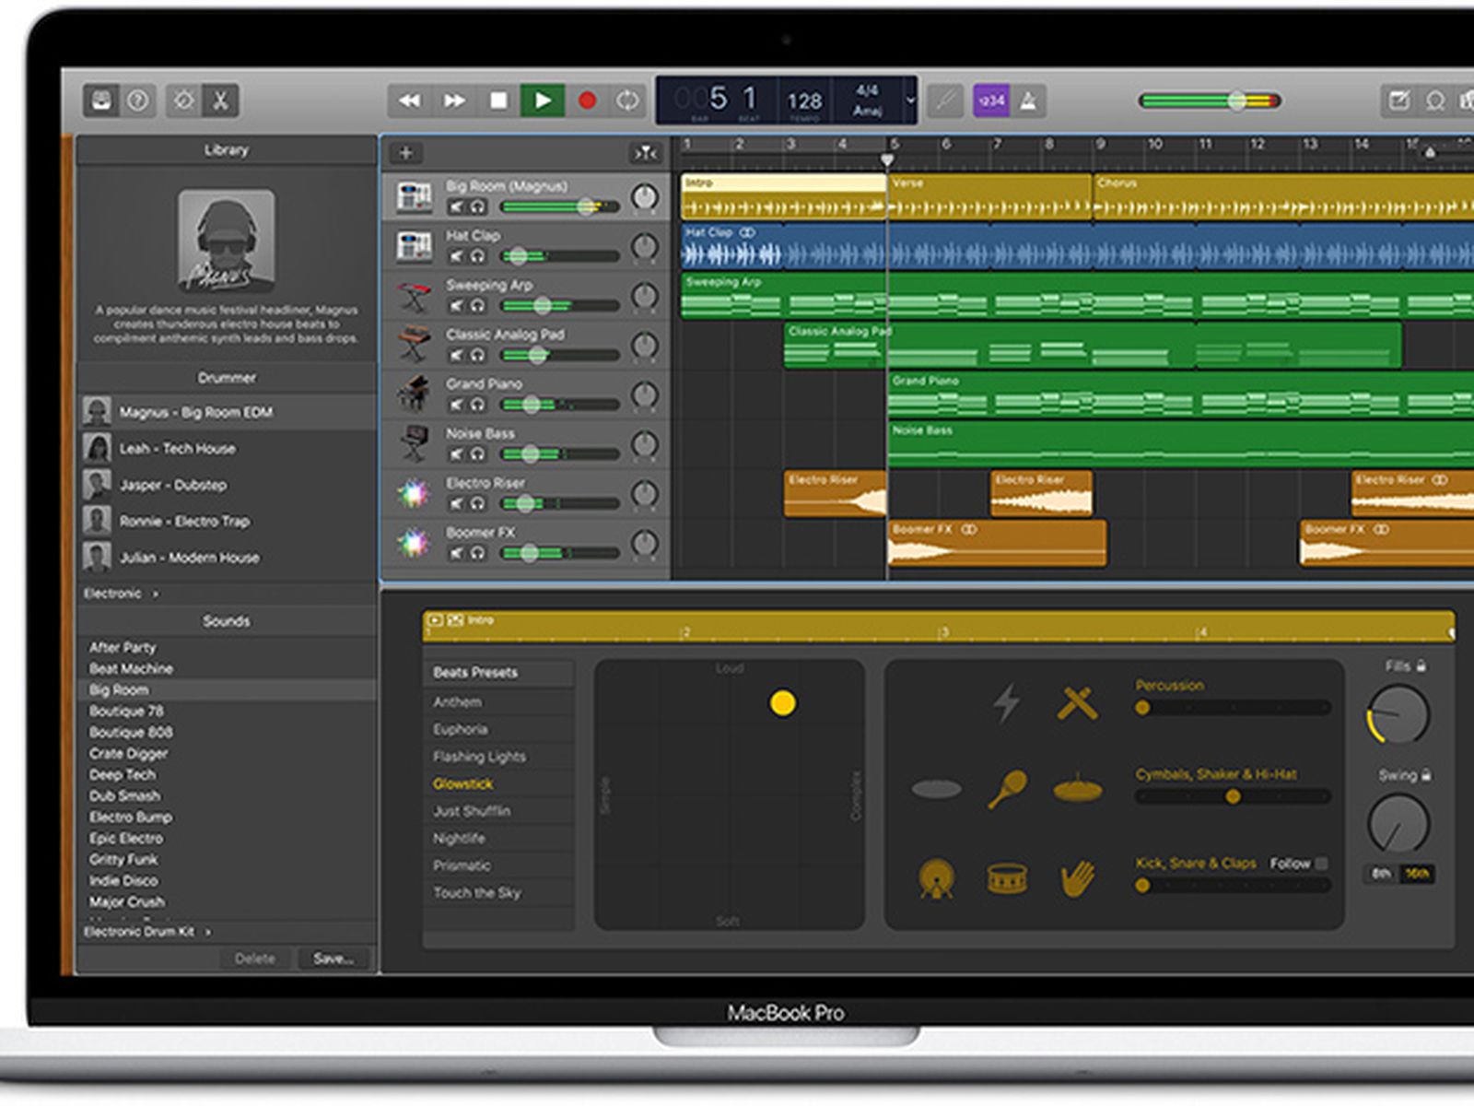Click the Delete button

pyautogui.click(x=255, y=959)
